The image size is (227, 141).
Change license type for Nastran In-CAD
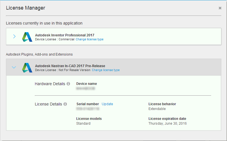pyautogui.click(x=106, y=70)
